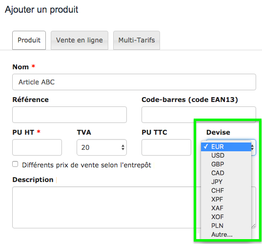Open the Multi-Tarifs tab
The width and height of the screenshot is (262, 244).
coord(137,40)
